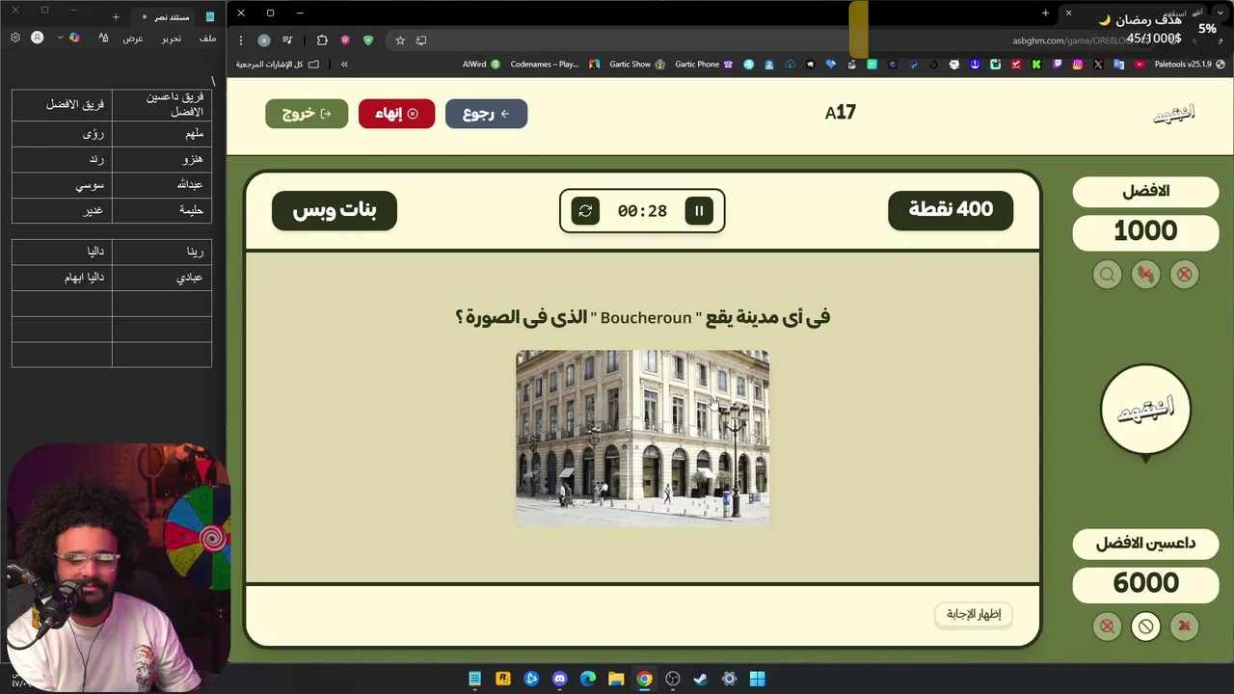Click the table cell رؤى in Notepad

63,135
